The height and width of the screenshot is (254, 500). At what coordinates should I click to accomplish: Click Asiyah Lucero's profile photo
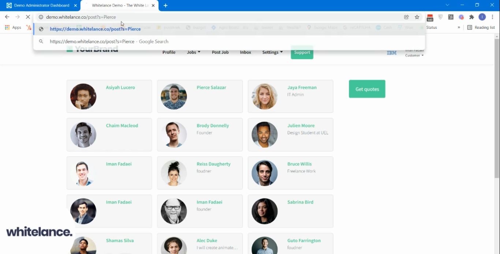coord(83,96)
